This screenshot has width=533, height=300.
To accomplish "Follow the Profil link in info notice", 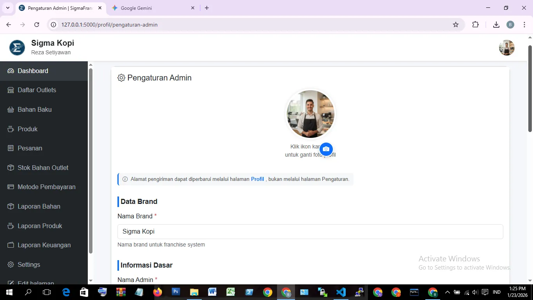I will point(258,179).
